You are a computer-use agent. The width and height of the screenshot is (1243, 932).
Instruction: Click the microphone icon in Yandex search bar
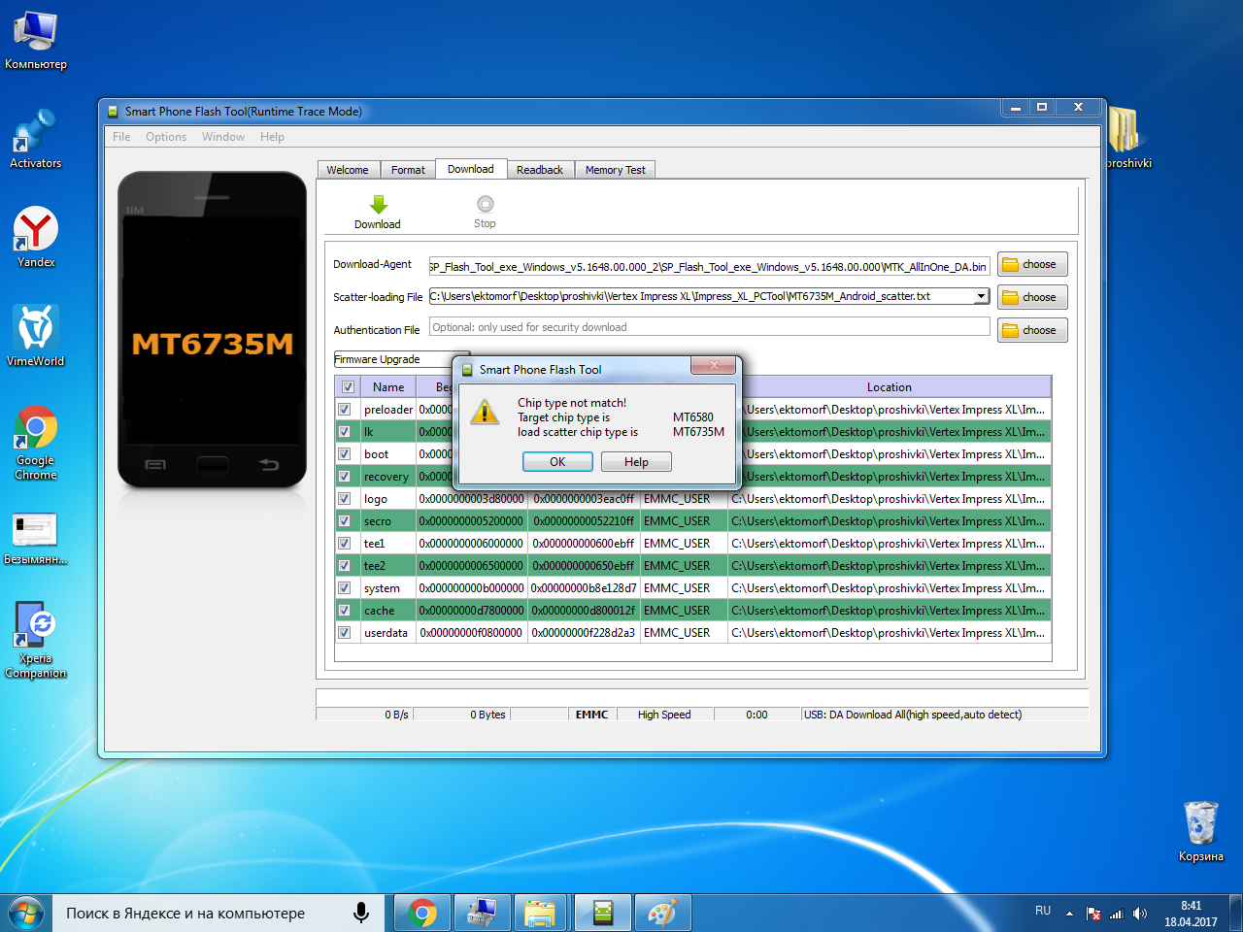[360, 913]
